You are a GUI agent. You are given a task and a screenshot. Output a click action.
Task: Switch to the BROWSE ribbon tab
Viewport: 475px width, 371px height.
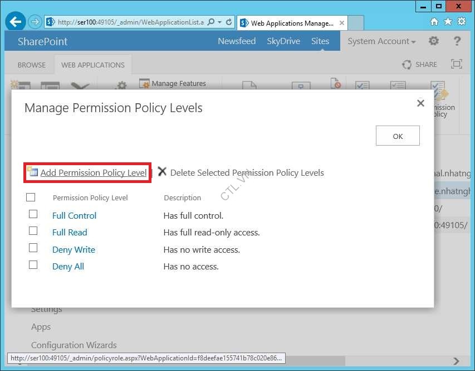click(x=32, y=65)
